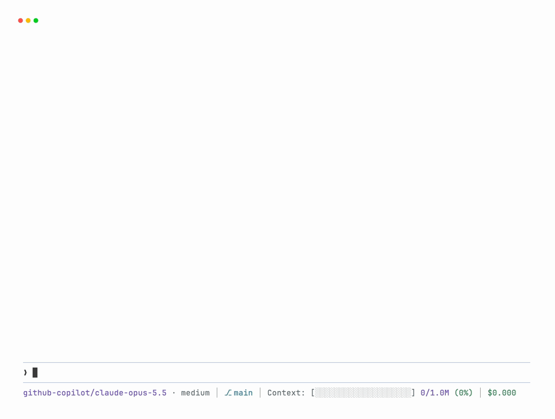
Task: Focus the terminal prompt input line
Action: pos(277,372)
